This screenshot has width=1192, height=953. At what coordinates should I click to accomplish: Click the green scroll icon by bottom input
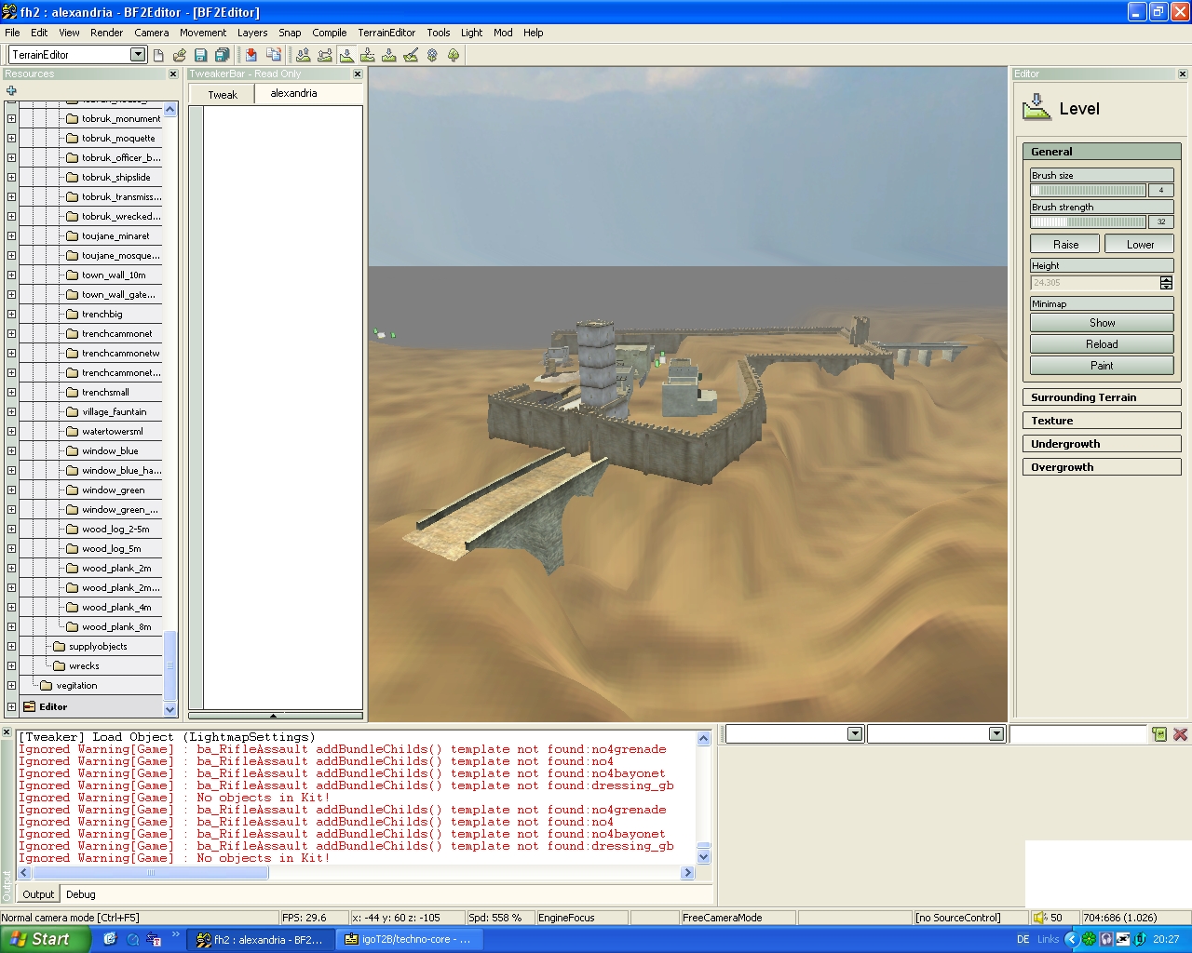1159,734
